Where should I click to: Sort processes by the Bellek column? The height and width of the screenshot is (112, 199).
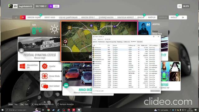145,45
